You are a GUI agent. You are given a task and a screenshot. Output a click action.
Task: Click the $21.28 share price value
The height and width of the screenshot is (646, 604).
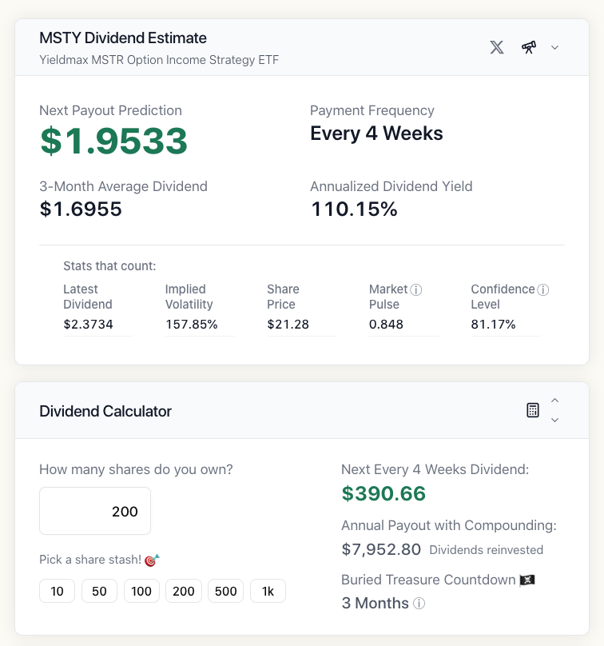tap(288, 325)
